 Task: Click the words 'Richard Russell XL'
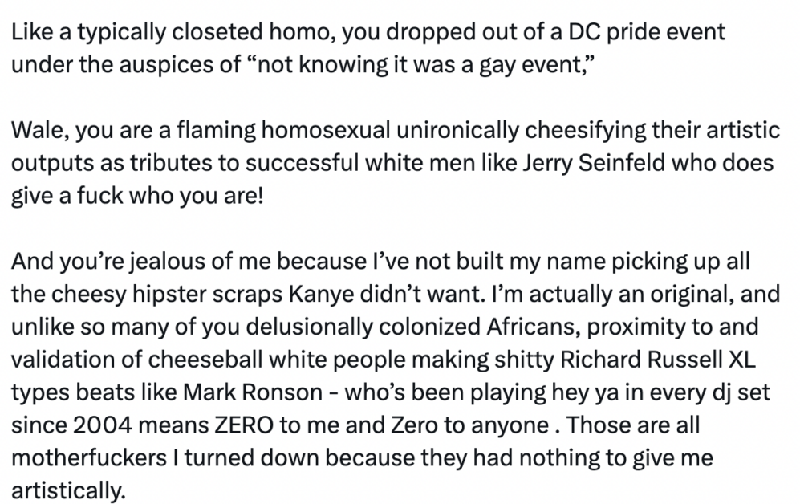point(658,360)
